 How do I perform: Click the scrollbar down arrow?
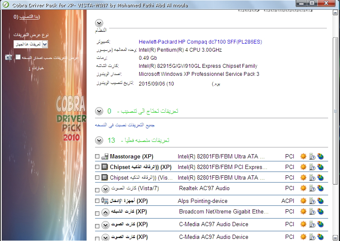click(335, 237)
